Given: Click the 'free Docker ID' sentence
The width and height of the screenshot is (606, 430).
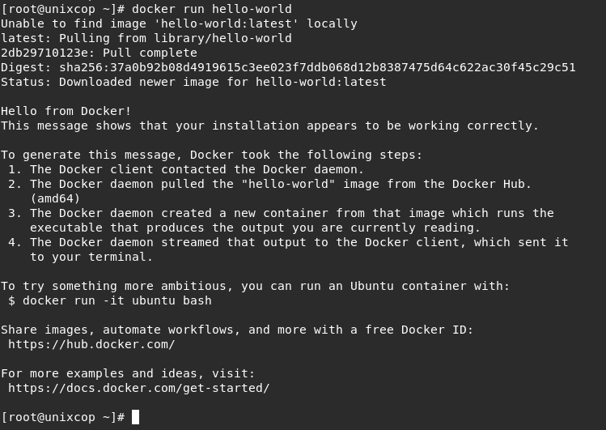Looking at the screenshot, I should point(237,330).
